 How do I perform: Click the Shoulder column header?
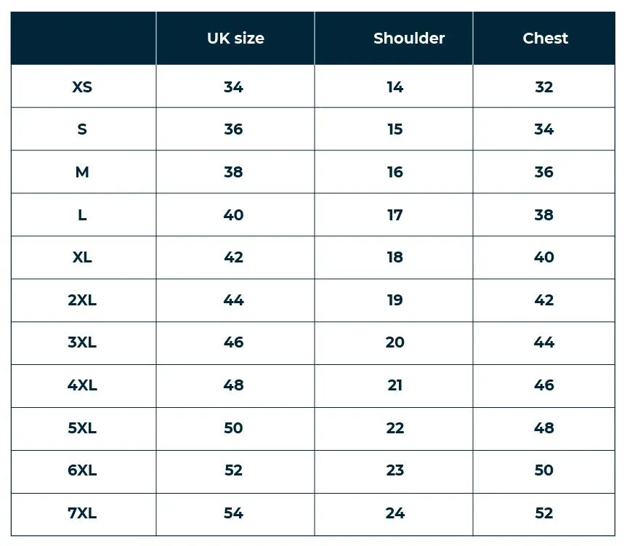(408, 39)
